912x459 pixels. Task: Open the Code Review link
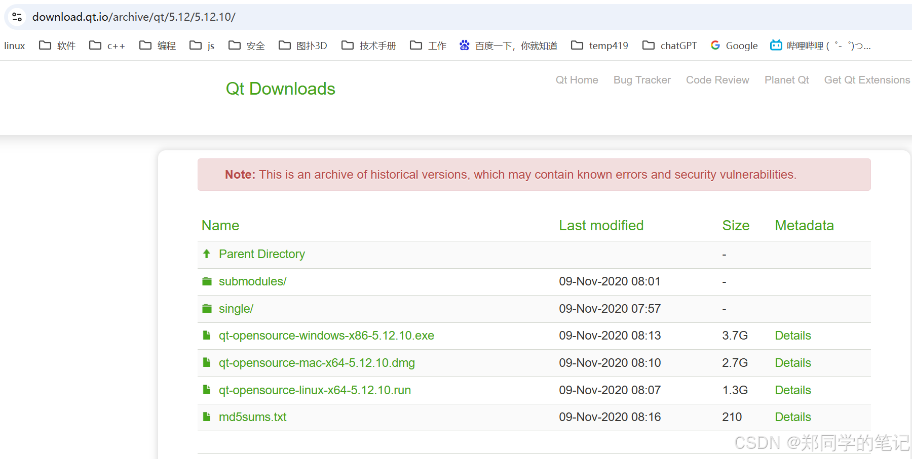tap(717, 80)
